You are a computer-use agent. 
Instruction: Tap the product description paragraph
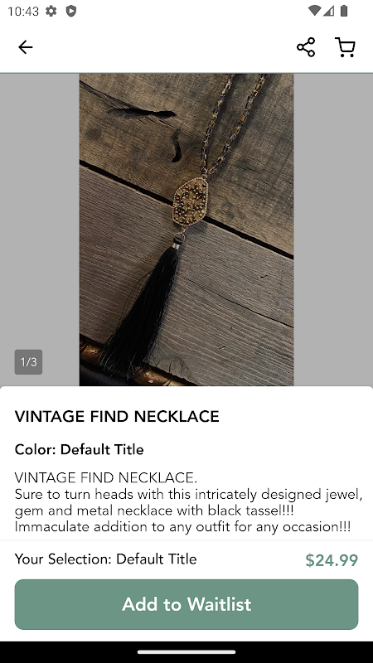[189, 502]
